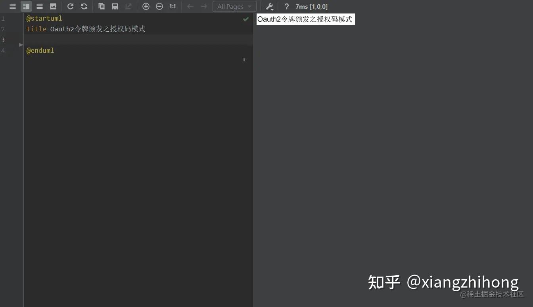Click the green checkmark inspection indicator

[246, 19]
